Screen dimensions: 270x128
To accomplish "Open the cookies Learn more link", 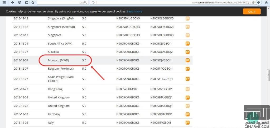I will pyautogui.click(x=135, y=12).
